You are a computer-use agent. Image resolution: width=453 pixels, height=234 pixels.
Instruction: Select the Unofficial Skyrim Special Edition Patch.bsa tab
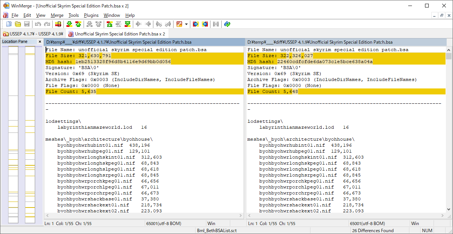tap(116, 34)
